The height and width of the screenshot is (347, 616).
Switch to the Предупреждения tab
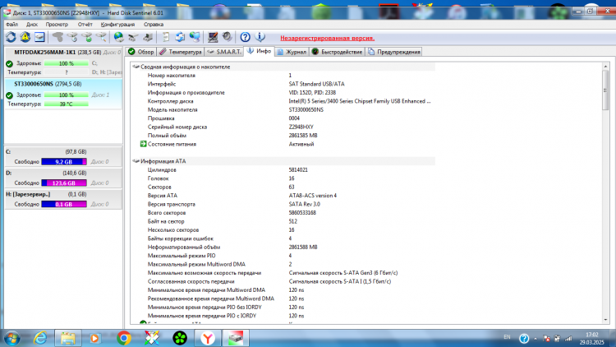point(393,52)
